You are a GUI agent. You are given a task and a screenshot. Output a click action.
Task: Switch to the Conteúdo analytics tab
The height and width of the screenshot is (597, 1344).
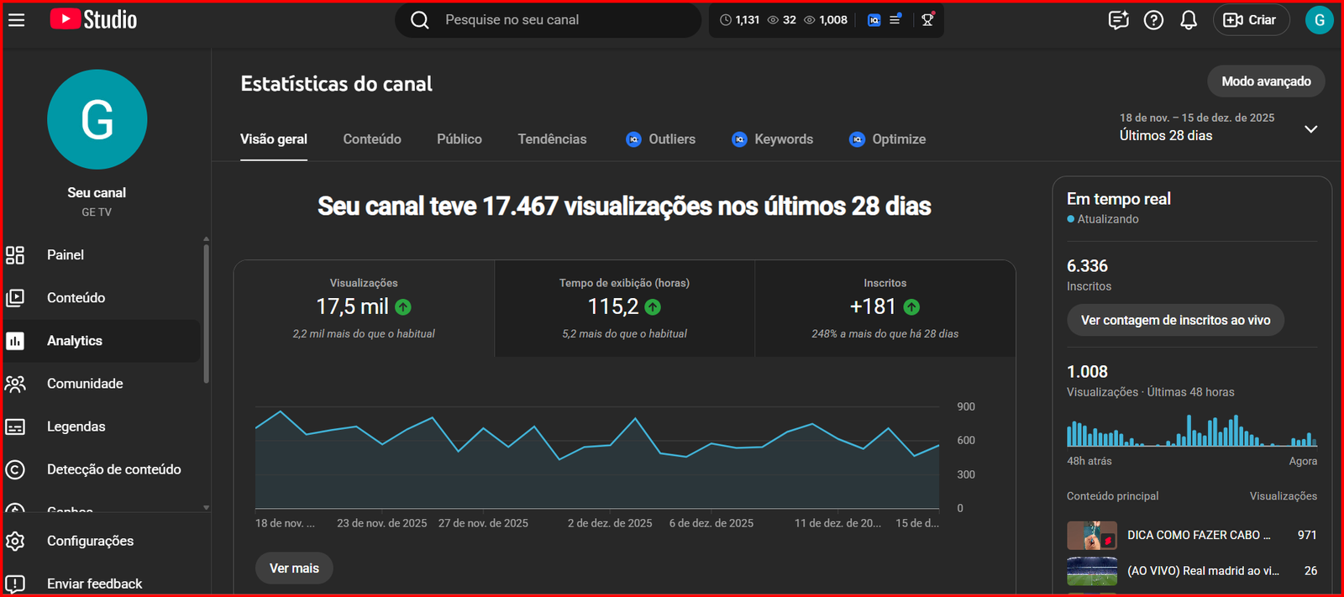[372, 139]
